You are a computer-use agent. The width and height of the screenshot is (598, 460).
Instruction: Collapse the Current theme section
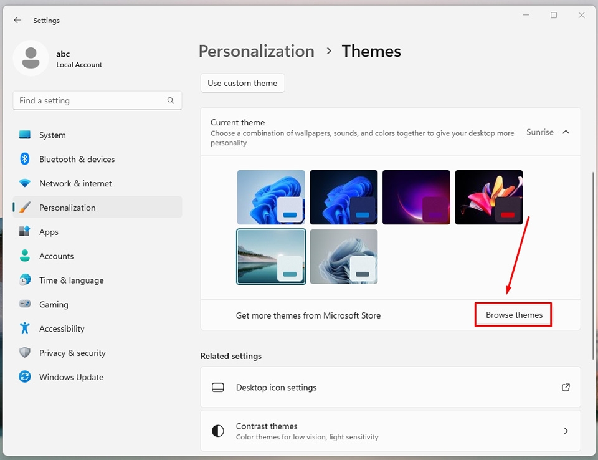click(x=566, y=132)
